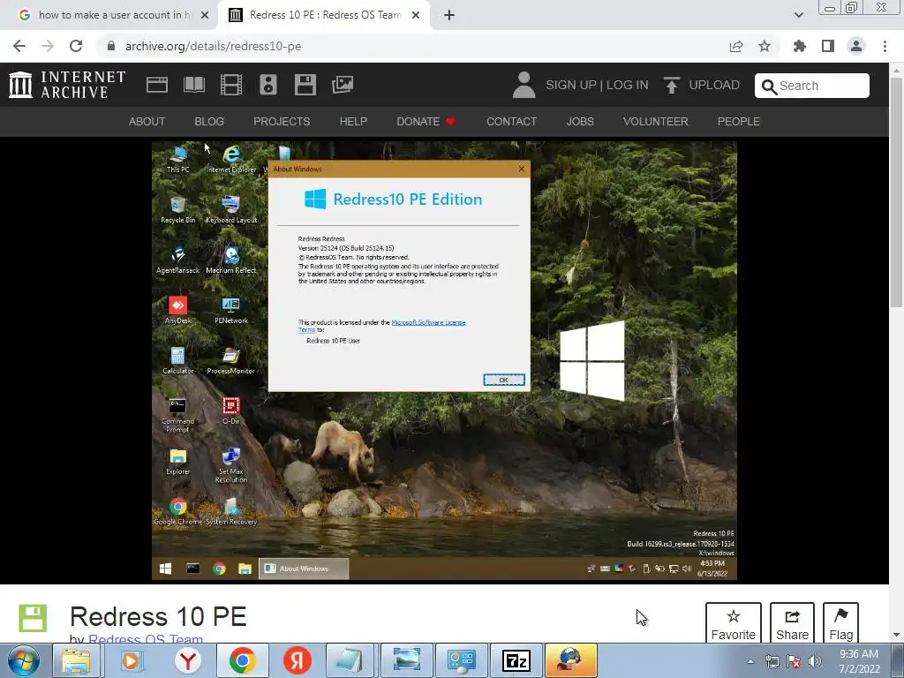The height and width of the screenshot is (678, 904).
Task: Expand the tab search chevron
Action: (x=798, y=15)
